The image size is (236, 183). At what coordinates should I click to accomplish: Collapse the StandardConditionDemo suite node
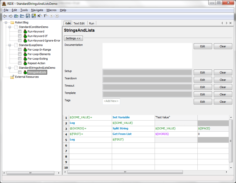click(x=10, y=27)
